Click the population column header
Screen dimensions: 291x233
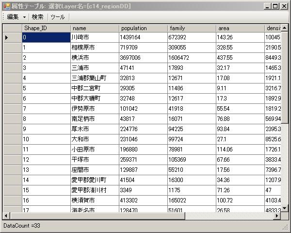[x=143, y=28]
